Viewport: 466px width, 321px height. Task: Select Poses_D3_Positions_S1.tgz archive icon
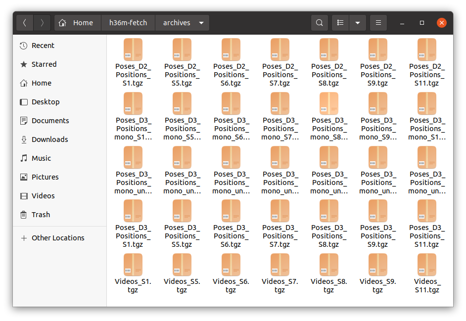[x=133, y=211]
